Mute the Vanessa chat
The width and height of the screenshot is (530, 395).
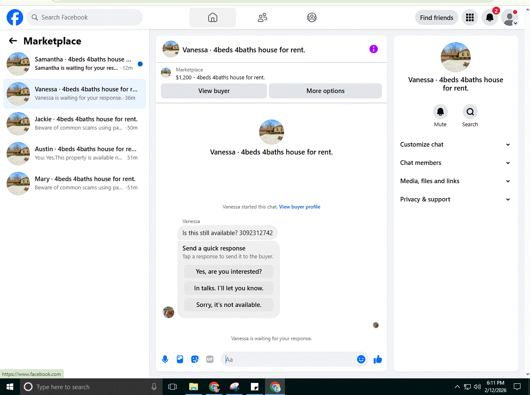click(440, 112)
